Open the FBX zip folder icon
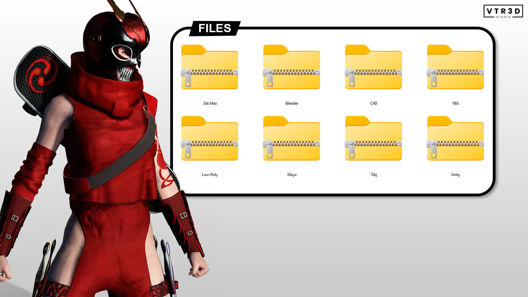This screenshot has width=528, height=297. (x=455, y=67)
